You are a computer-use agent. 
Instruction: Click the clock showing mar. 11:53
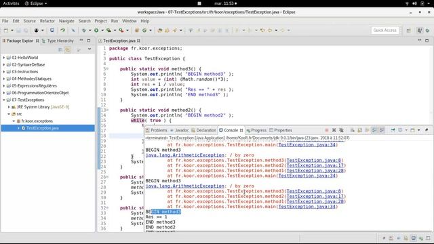[x=225, y=3]
